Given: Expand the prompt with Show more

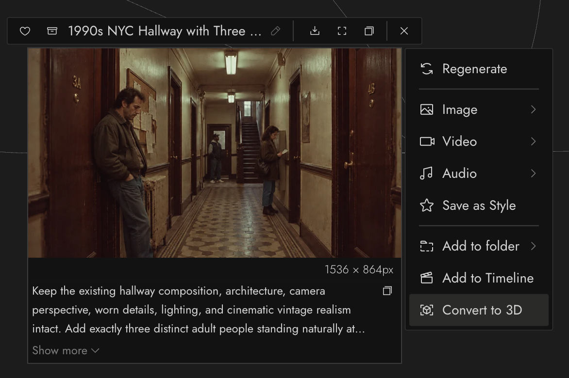Looking at the screenshot, I should point(66,350).
